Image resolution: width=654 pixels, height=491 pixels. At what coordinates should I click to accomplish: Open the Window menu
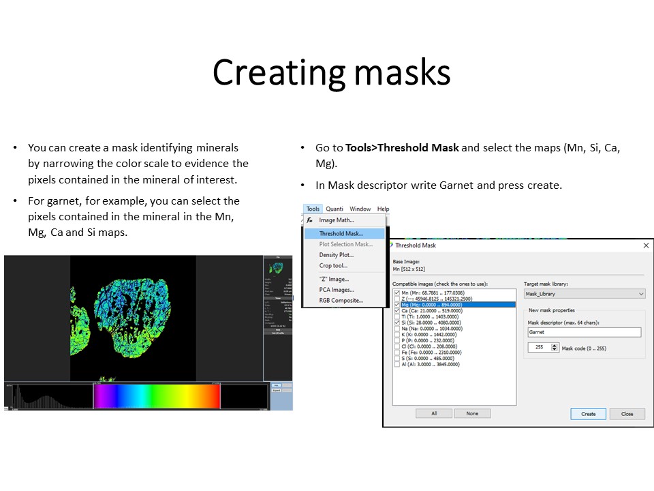[x=360, y=209]
